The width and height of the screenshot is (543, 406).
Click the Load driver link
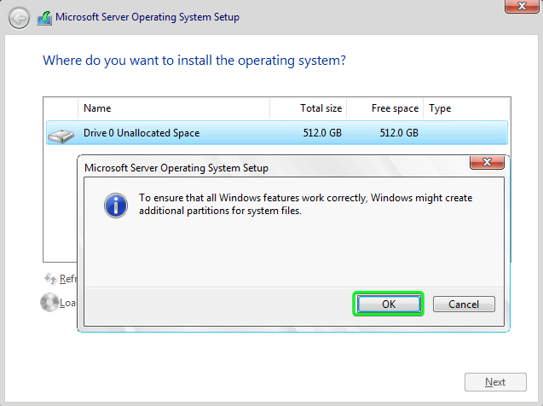point(67,303)
